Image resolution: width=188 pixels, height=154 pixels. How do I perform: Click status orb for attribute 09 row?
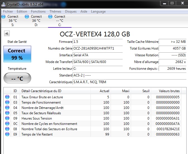click(x=7, y=118)
